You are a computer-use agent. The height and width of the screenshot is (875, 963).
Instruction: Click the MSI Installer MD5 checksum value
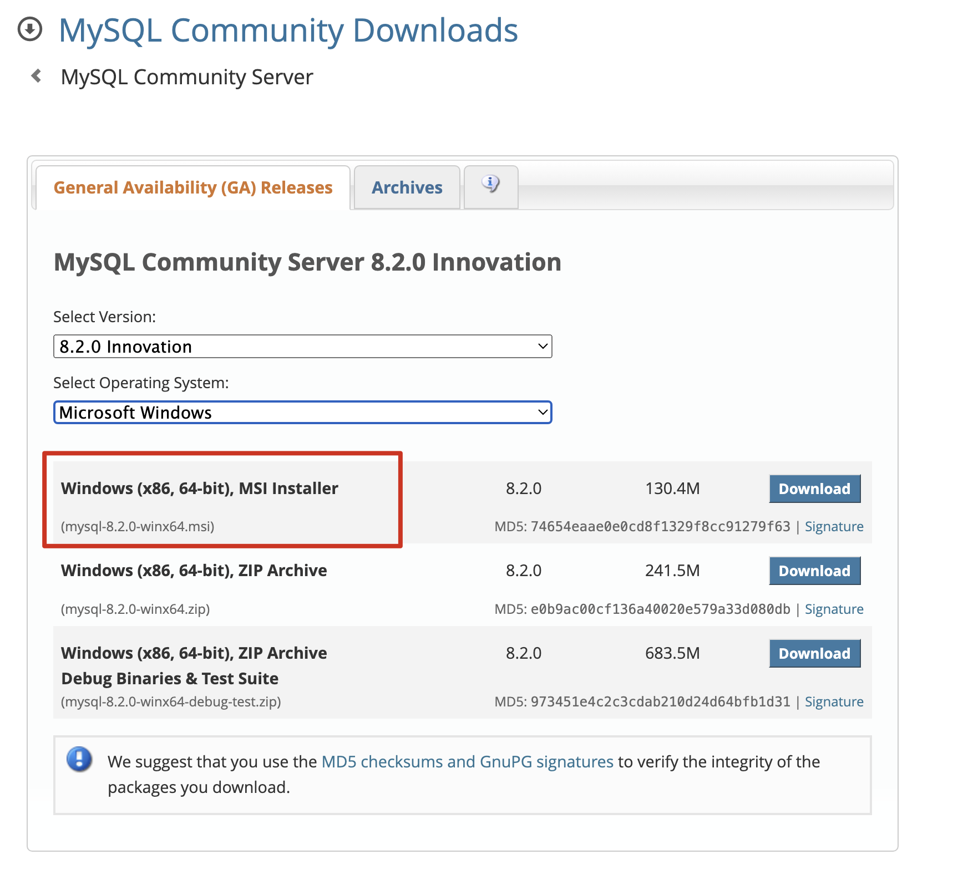(660, 526)
